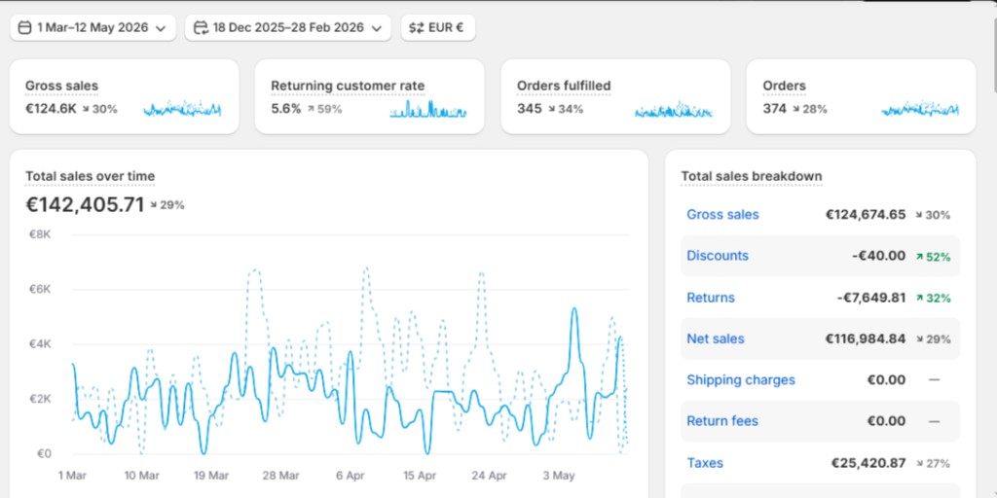
Task: Open the Gross sales link in breakdown
Action: (x=722, y=215)
